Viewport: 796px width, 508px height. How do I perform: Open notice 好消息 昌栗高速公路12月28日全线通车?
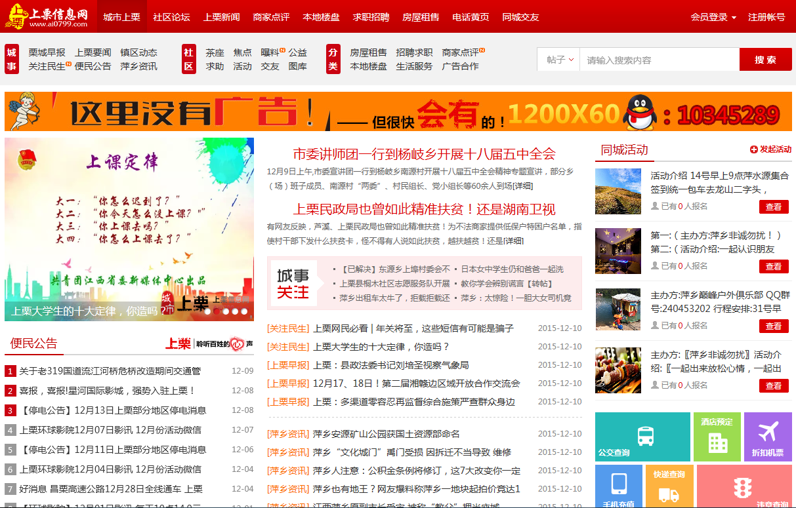(111, 489)
